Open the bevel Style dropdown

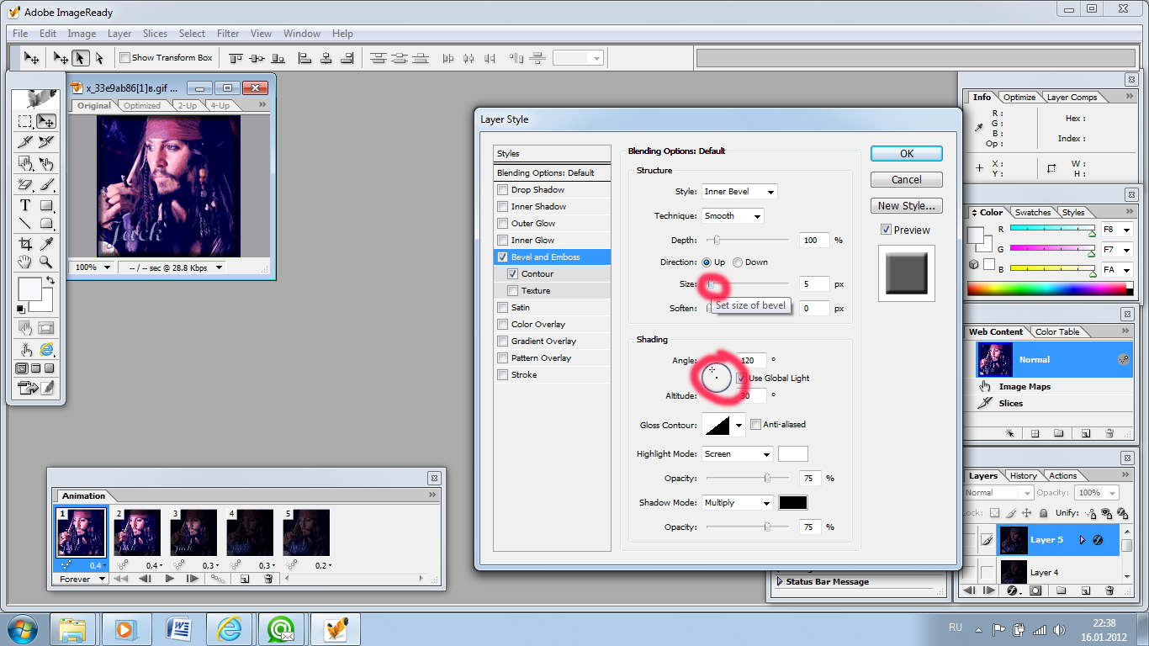pos(739,192)
